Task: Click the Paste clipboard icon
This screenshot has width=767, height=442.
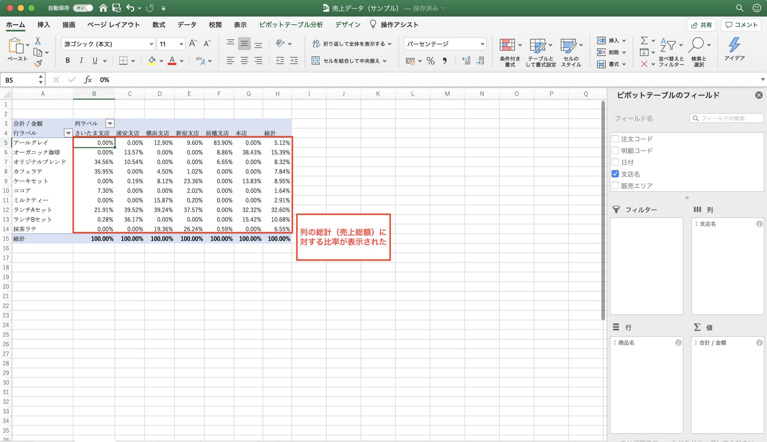Action: click(16, 46)
